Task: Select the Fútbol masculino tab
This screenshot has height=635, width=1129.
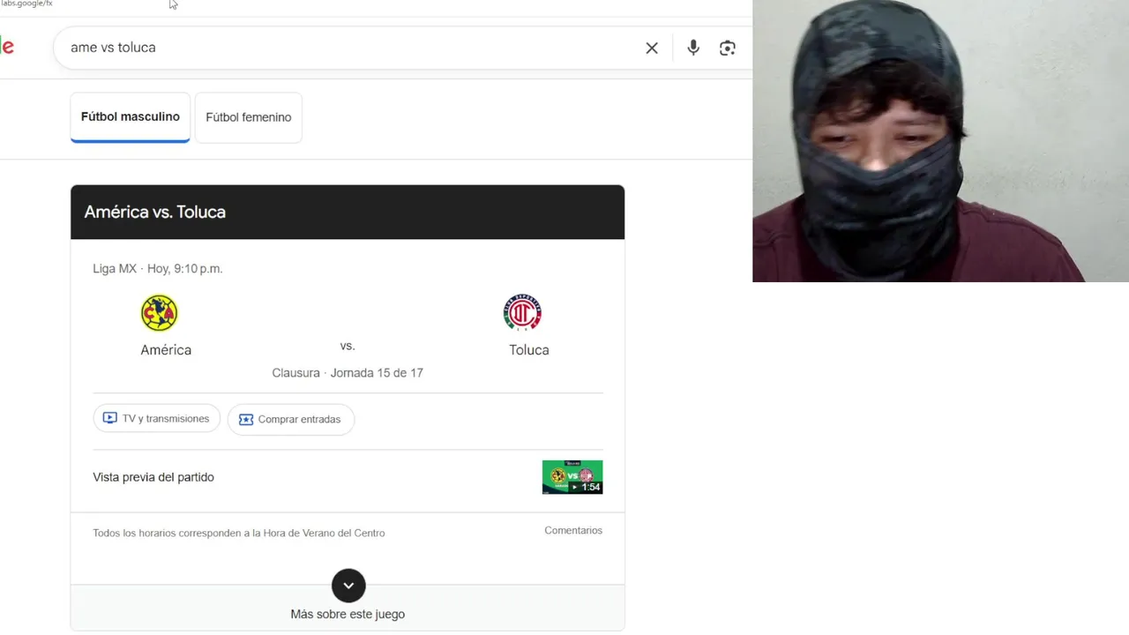Action: [131, 117]
